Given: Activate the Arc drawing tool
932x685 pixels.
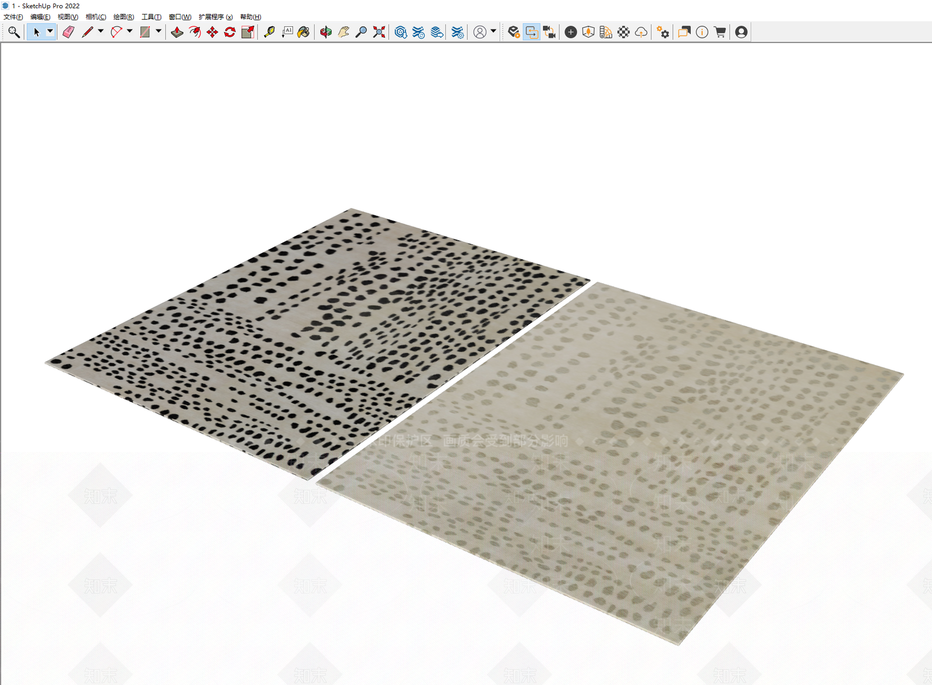Looking at the screenshot, I should click(x=116, y=32).
